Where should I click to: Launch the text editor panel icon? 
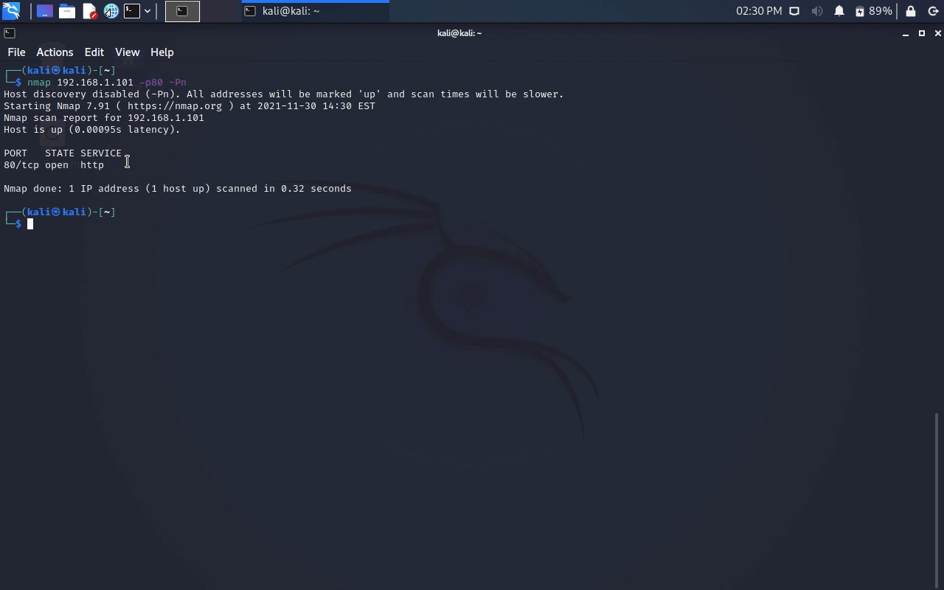click(x=89, y=11)
